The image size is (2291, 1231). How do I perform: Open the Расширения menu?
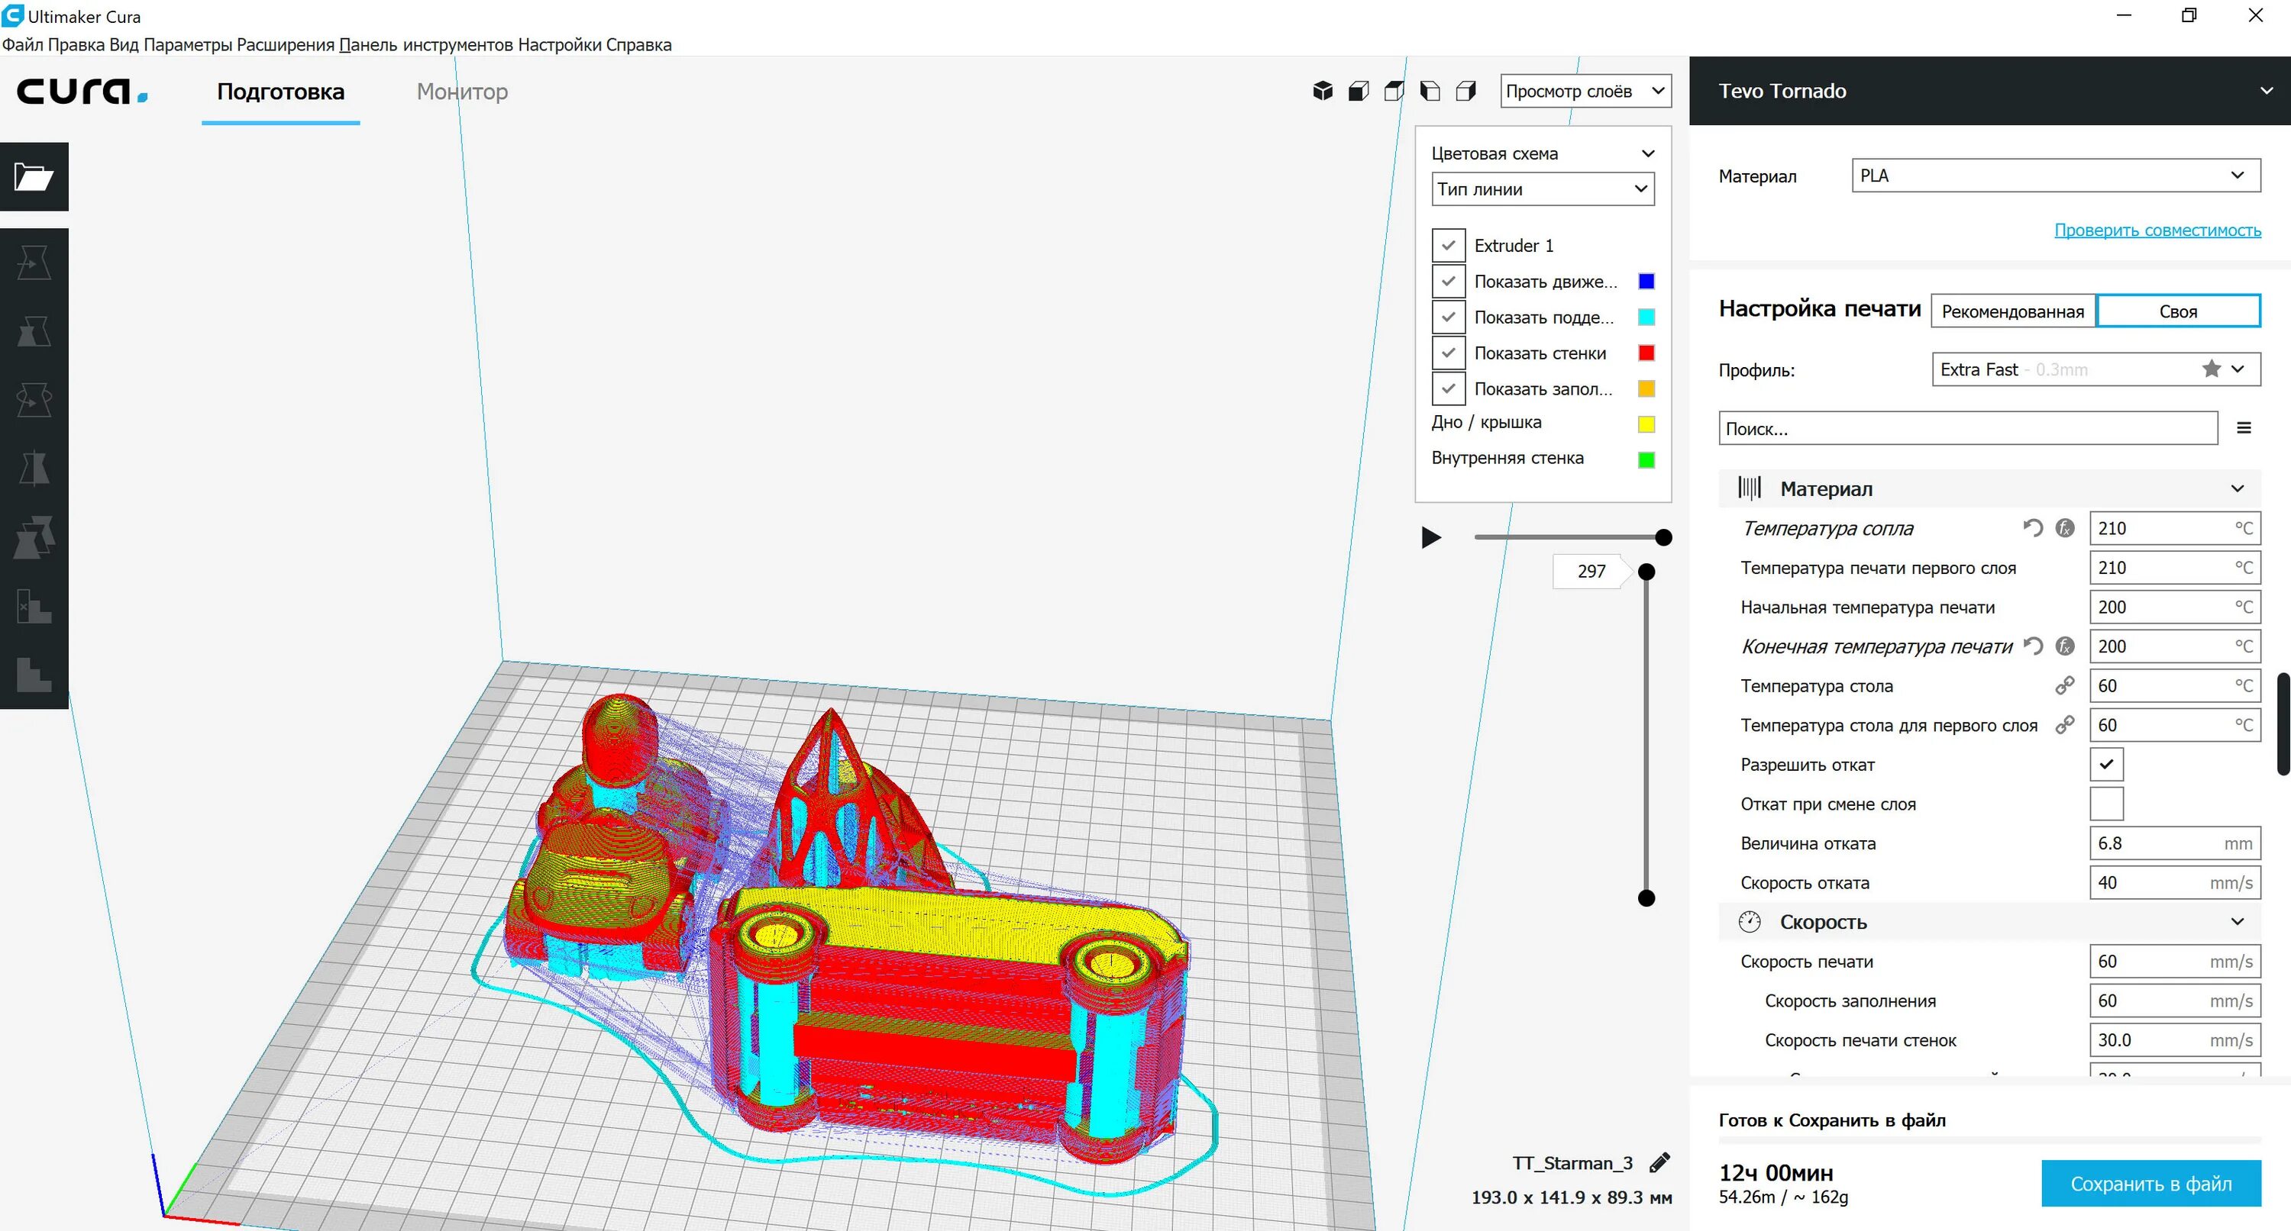pos(286,44)
